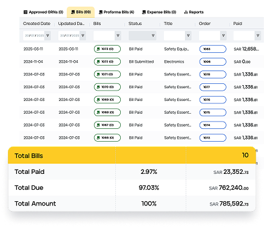The width and height of the screenshot is (264, 228).
Task: Open filter funnel for Order column
Action: [x=223, y=35]
